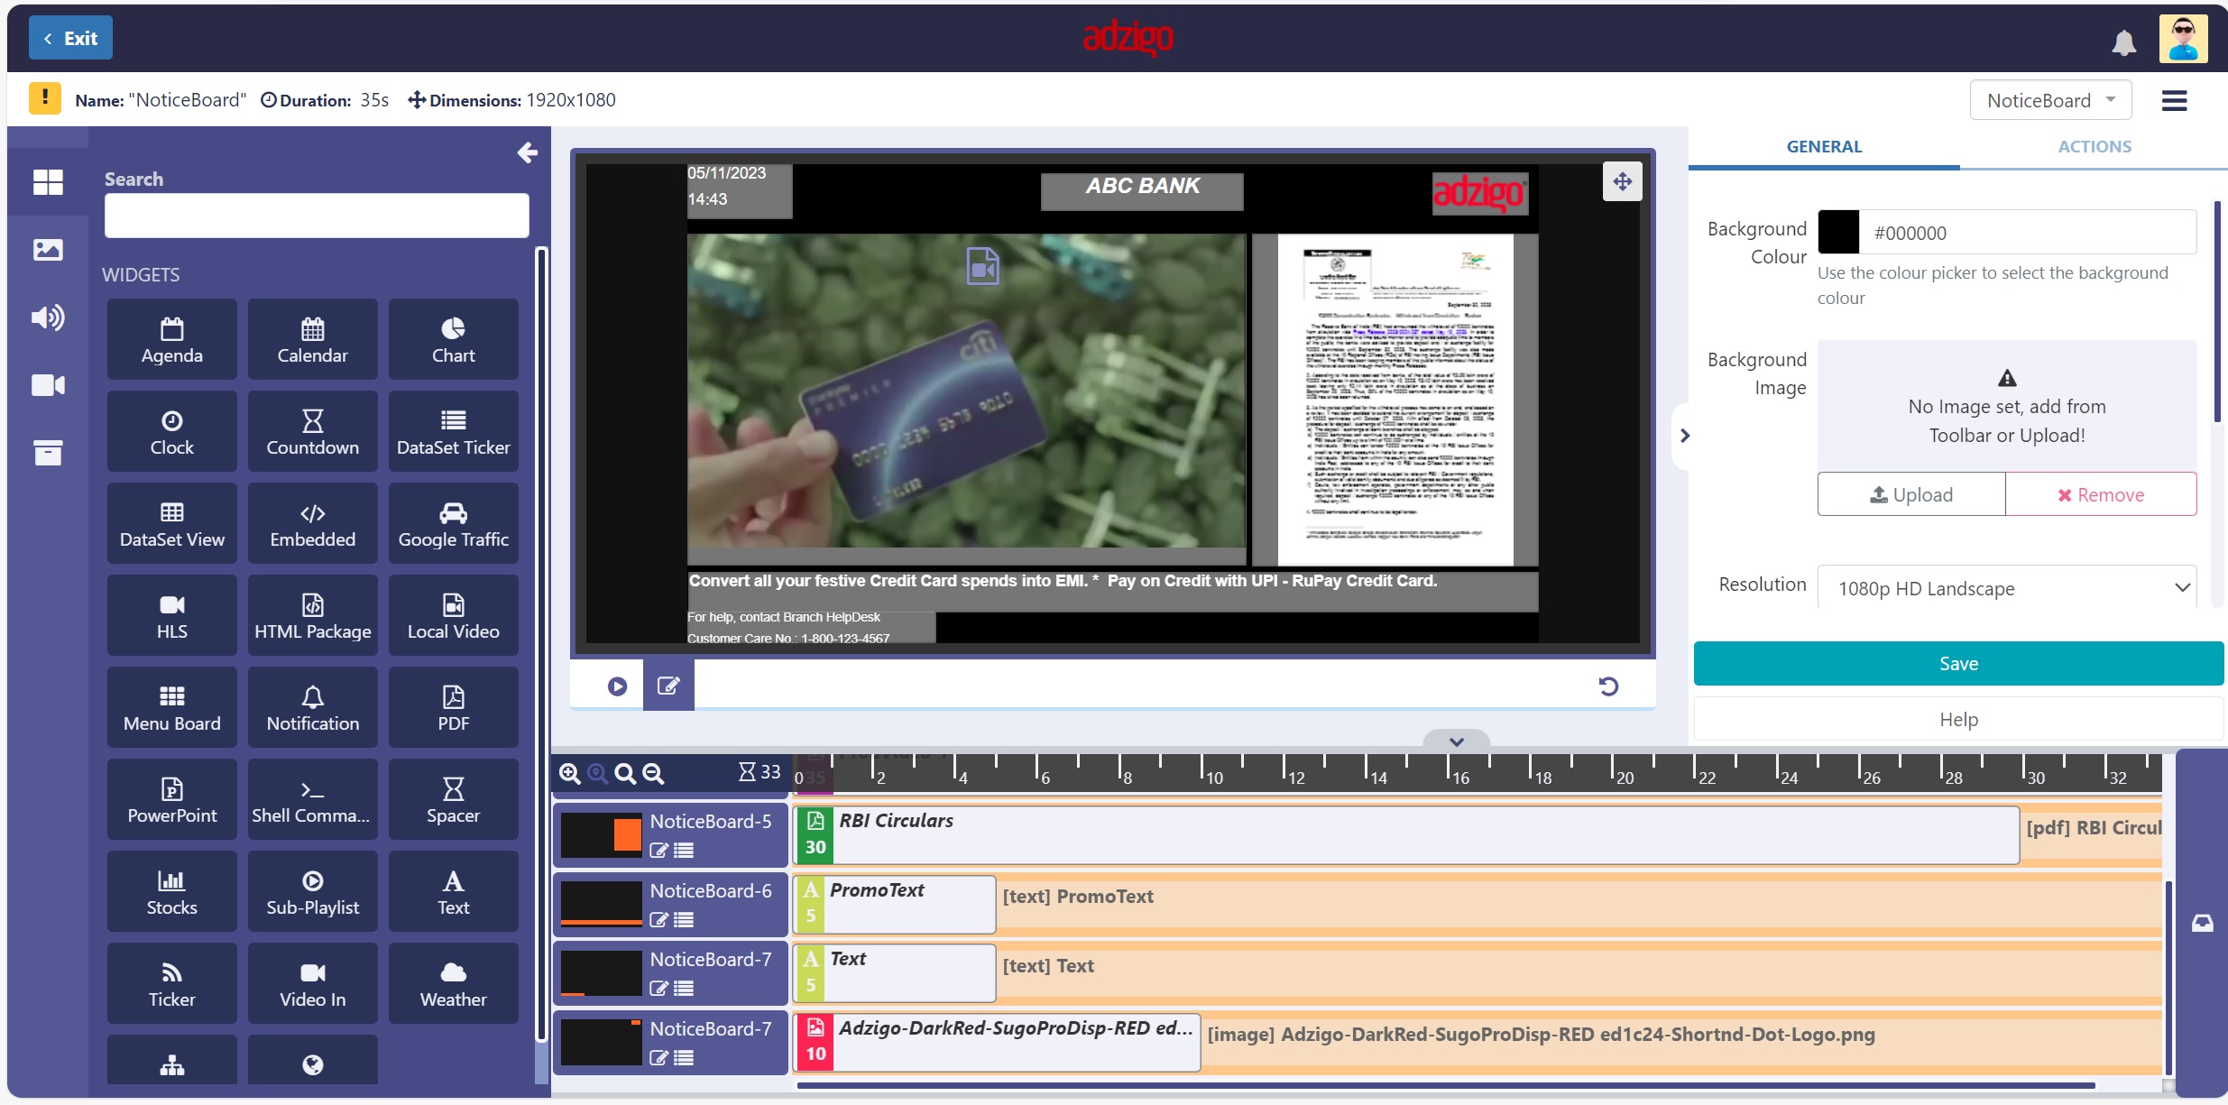Add the Calendar widget
This screenshot has height=1105, width=2228.
312,339
